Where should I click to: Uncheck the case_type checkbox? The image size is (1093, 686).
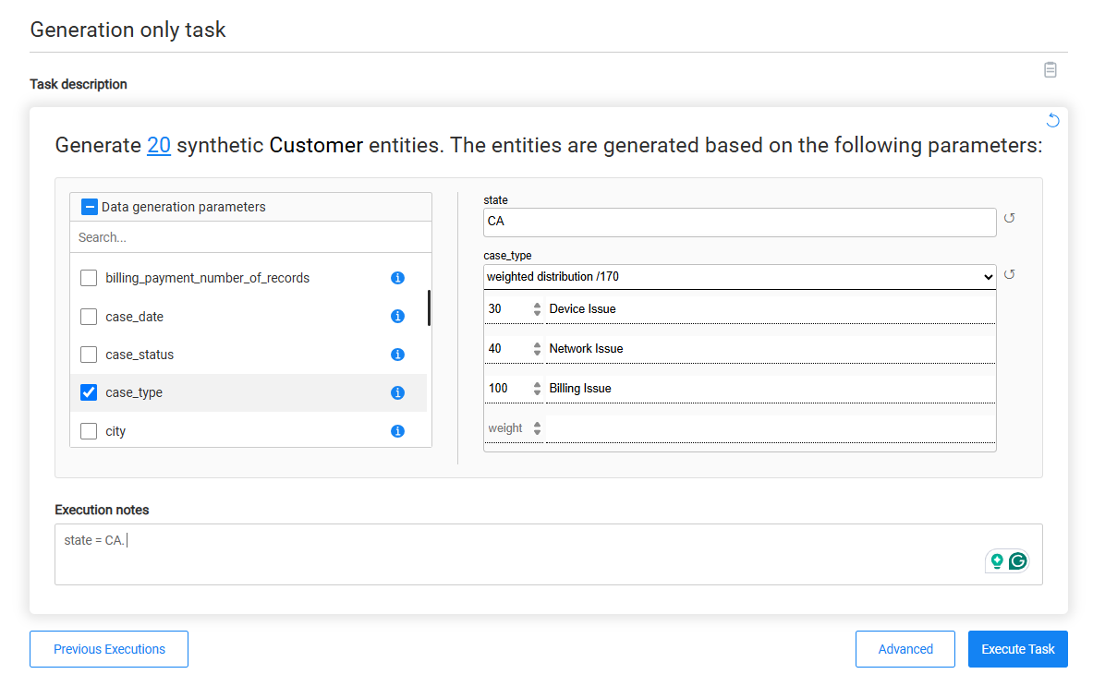(x=89, y=392)
